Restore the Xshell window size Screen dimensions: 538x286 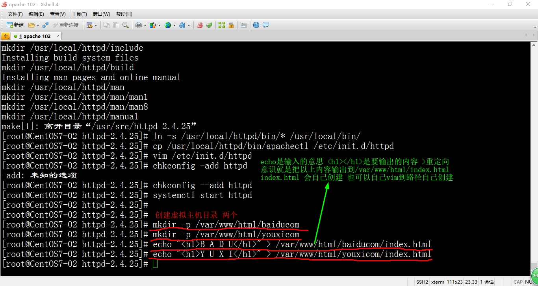tap(510, 4)
